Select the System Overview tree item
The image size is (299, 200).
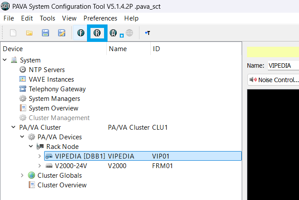coord(53,108)
